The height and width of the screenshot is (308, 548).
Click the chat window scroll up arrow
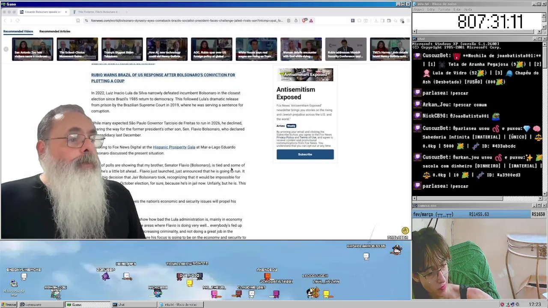point(544,44)
